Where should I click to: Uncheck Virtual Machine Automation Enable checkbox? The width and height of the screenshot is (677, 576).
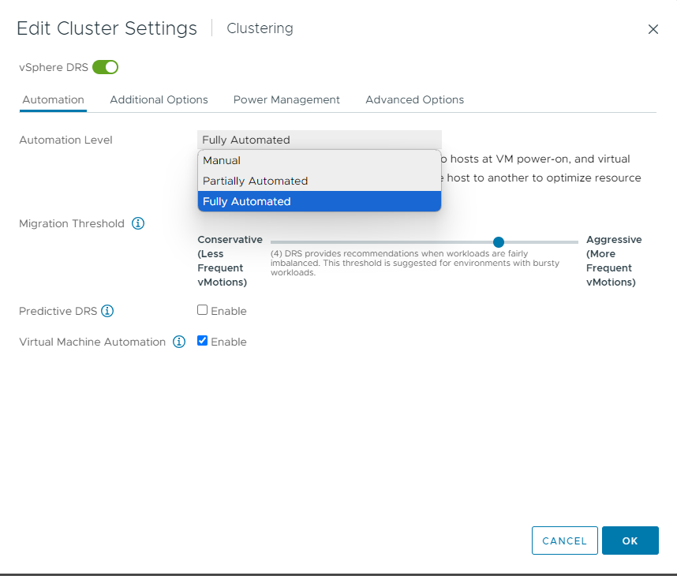tap(202, 341)
